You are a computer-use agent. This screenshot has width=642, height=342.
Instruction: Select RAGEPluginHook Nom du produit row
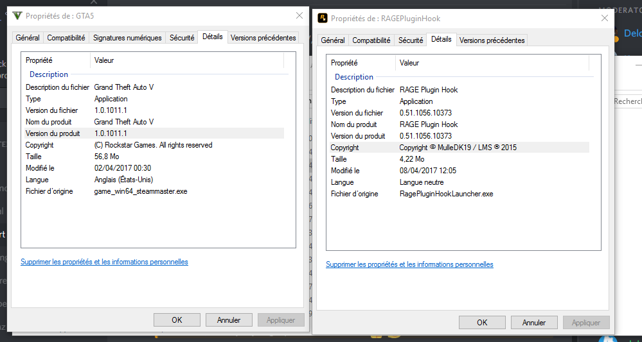[x=459, y=124]
